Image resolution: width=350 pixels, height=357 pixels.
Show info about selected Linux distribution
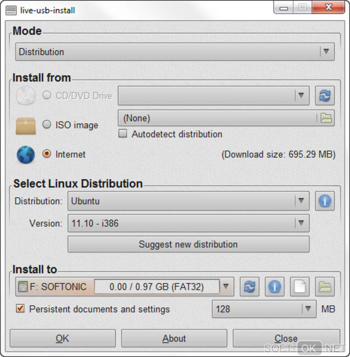point(325,201)
